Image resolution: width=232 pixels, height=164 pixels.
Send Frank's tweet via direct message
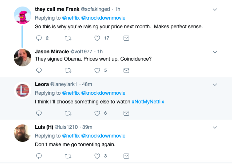point(126,38)
